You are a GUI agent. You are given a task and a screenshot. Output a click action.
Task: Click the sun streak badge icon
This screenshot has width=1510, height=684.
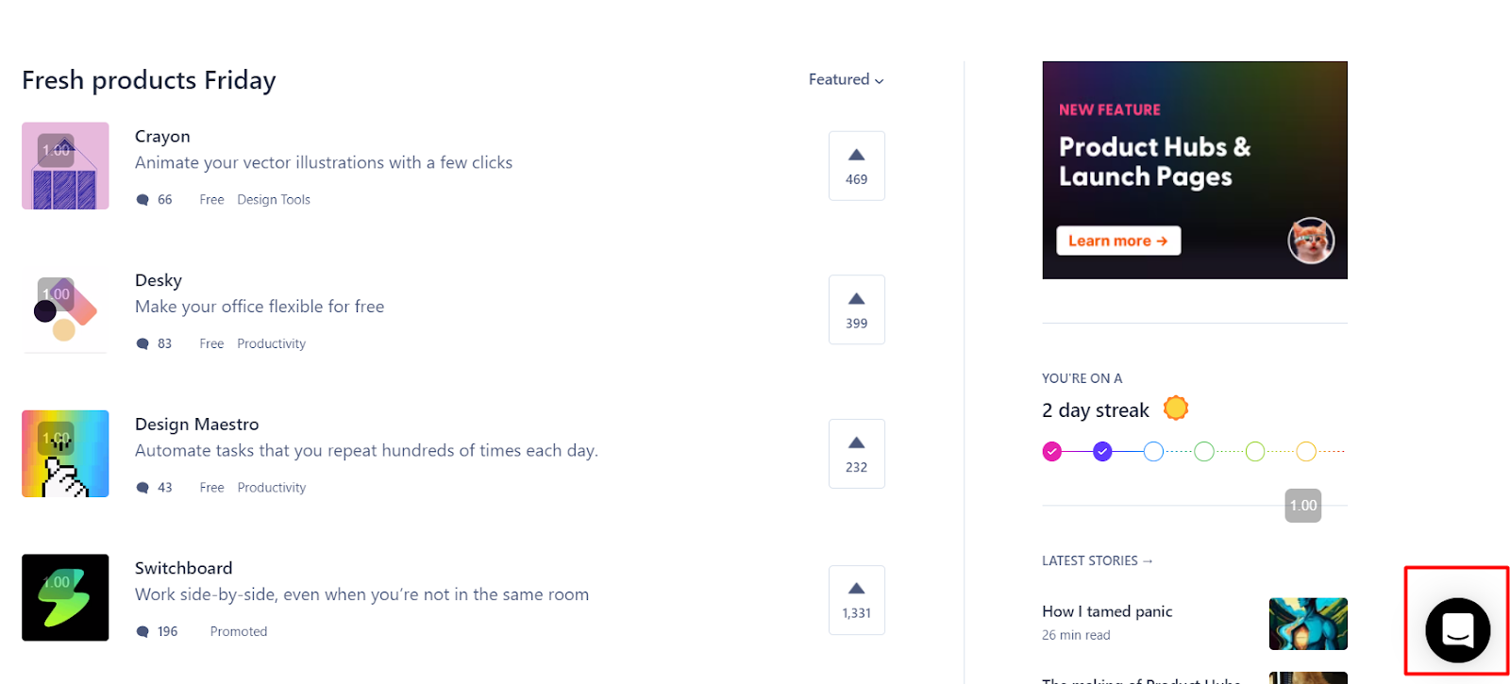pos(1176,409)
